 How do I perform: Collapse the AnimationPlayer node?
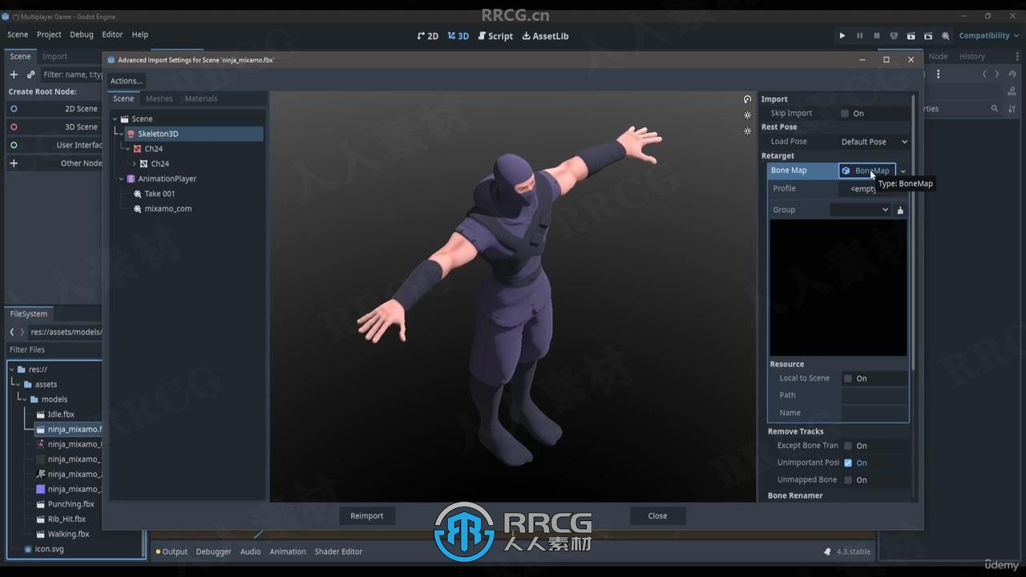pyautogui.click(x=121, y=179)
